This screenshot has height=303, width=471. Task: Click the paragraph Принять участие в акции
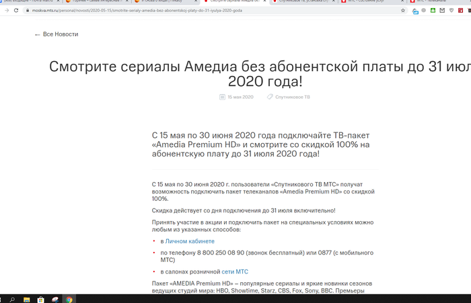263,226
